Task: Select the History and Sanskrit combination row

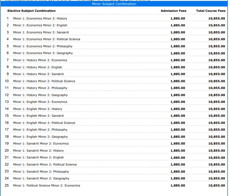Action: point(38,74)
